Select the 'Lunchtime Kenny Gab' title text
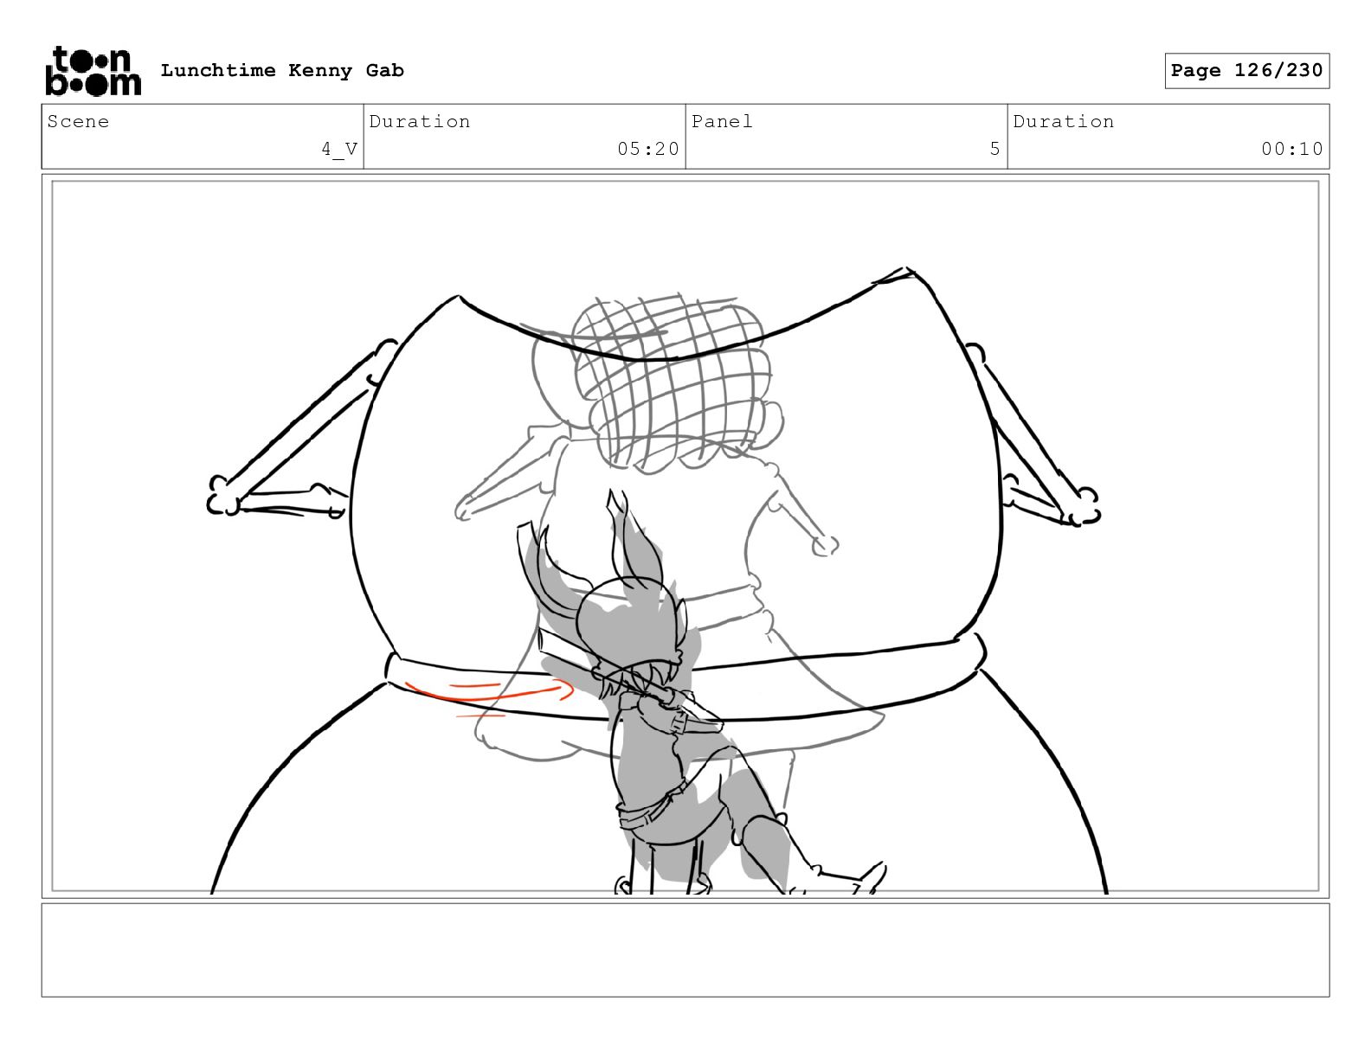This screenshot has height=1059, width=1371. click(x=282, y=71)
